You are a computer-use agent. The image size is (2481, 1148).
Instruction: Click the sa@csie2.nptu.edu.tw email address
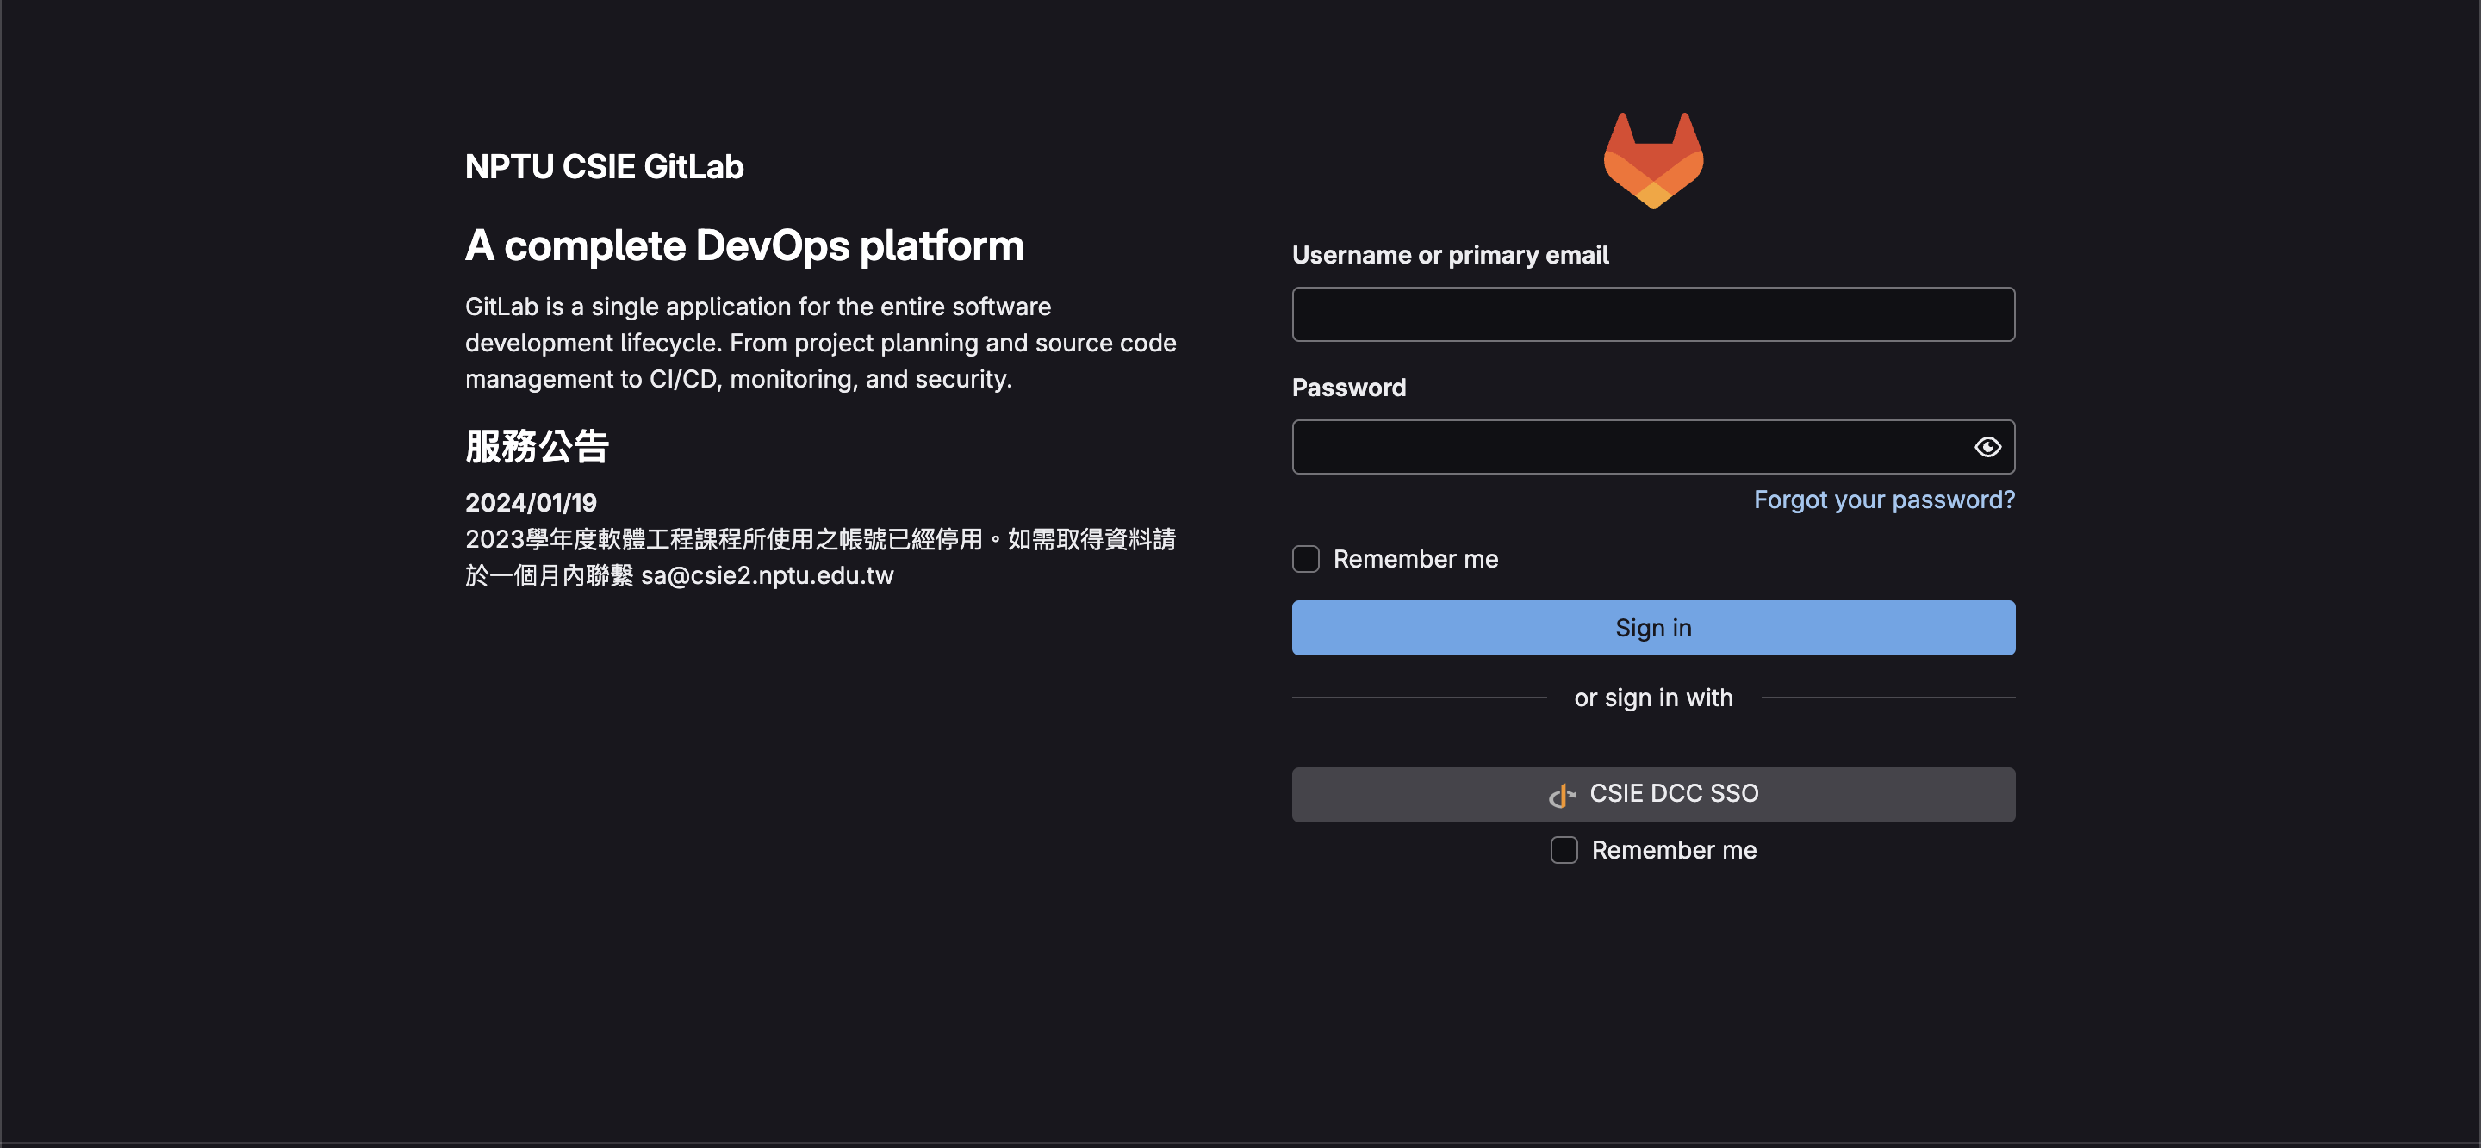767,575
